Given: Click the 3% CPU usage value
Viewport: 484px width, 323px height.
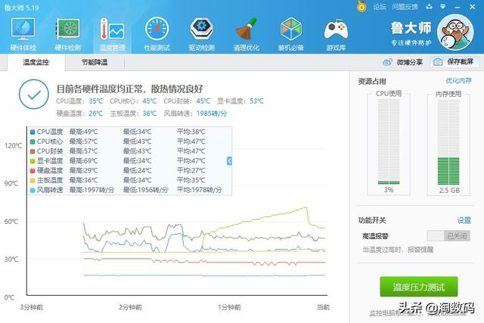Looking at the screenshot, I should tap(389, 190).
